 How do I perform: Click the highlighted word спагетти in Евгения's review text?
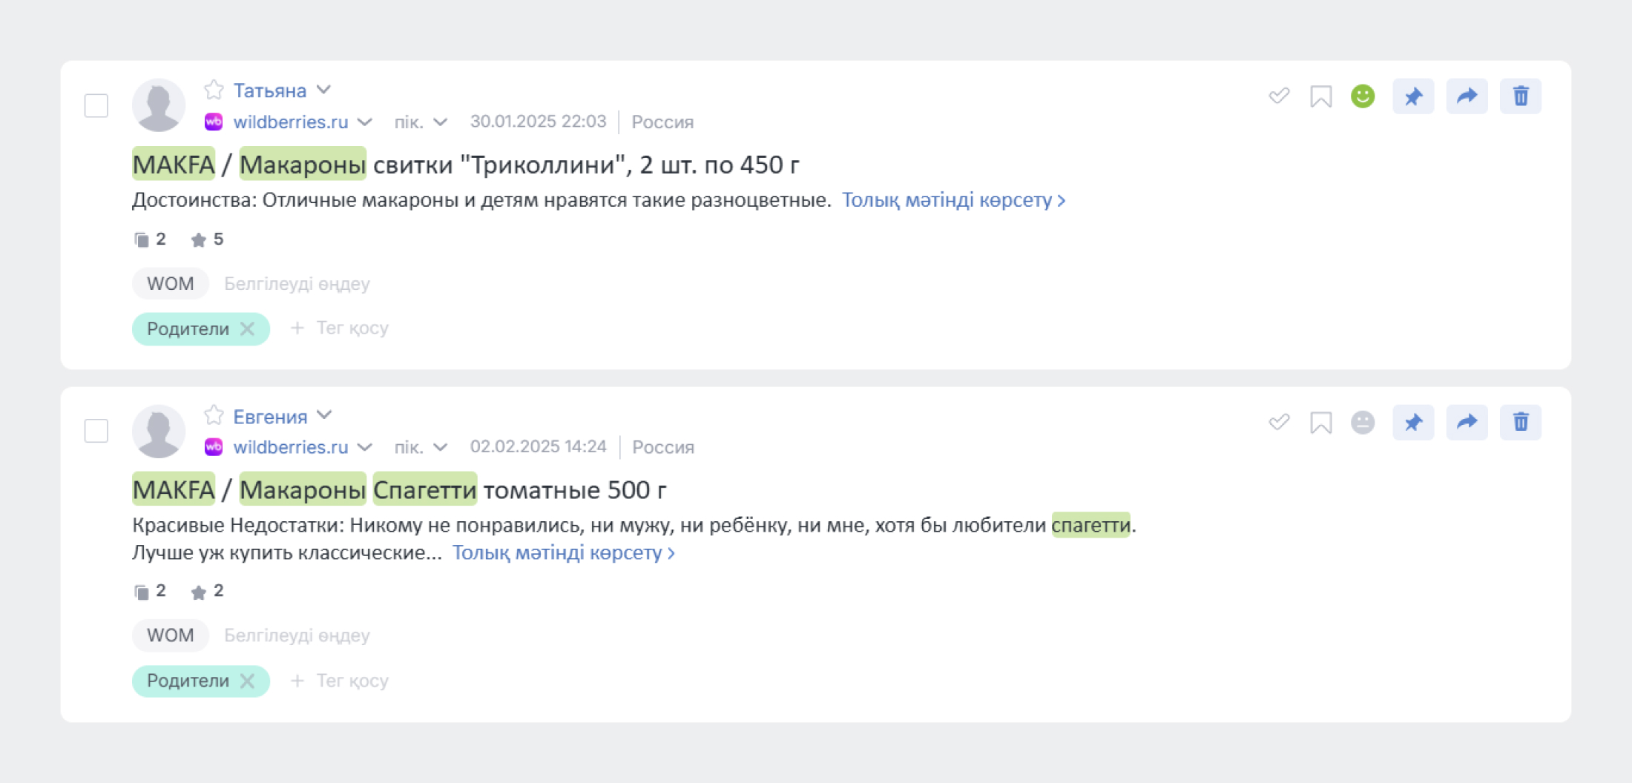pyautogui.click(x=1090, y=525)
